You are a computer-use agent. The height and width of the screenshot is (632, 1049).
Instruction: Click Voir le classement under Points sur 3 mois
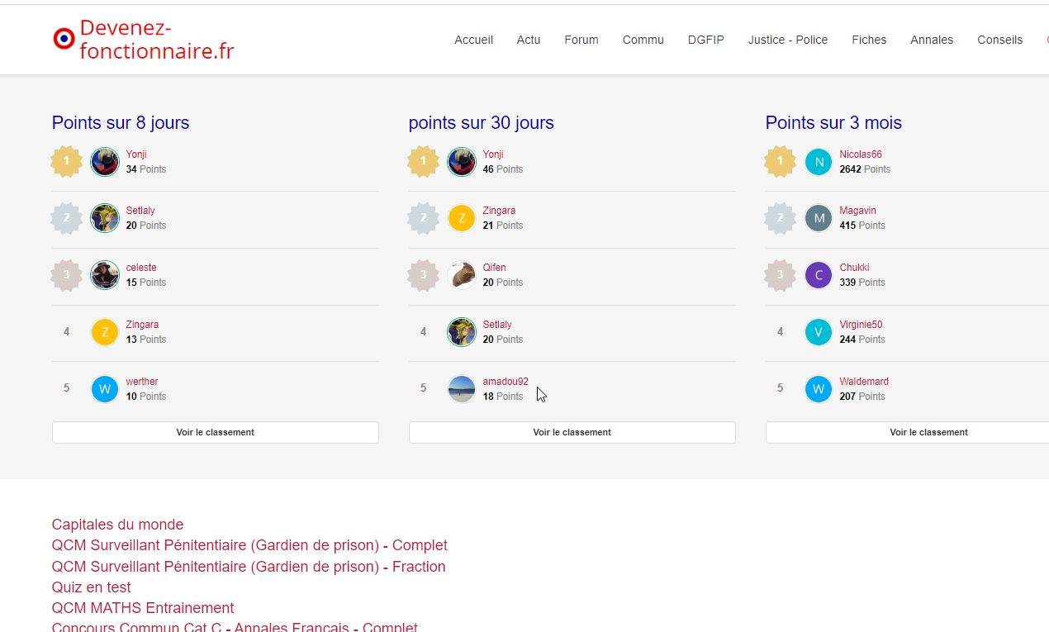coord(928,432)
